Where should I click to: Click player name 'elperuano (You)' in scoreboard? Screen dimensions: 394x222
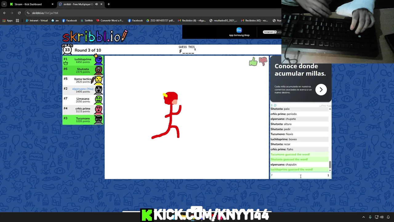tap(83, 89)
